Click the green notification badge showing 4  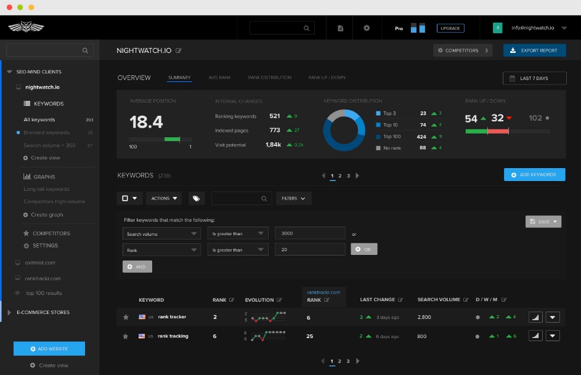(x=497, y=28)
